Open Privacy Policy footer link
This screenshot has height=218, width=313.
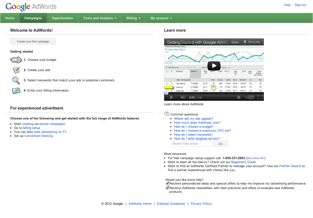(201, 204)
